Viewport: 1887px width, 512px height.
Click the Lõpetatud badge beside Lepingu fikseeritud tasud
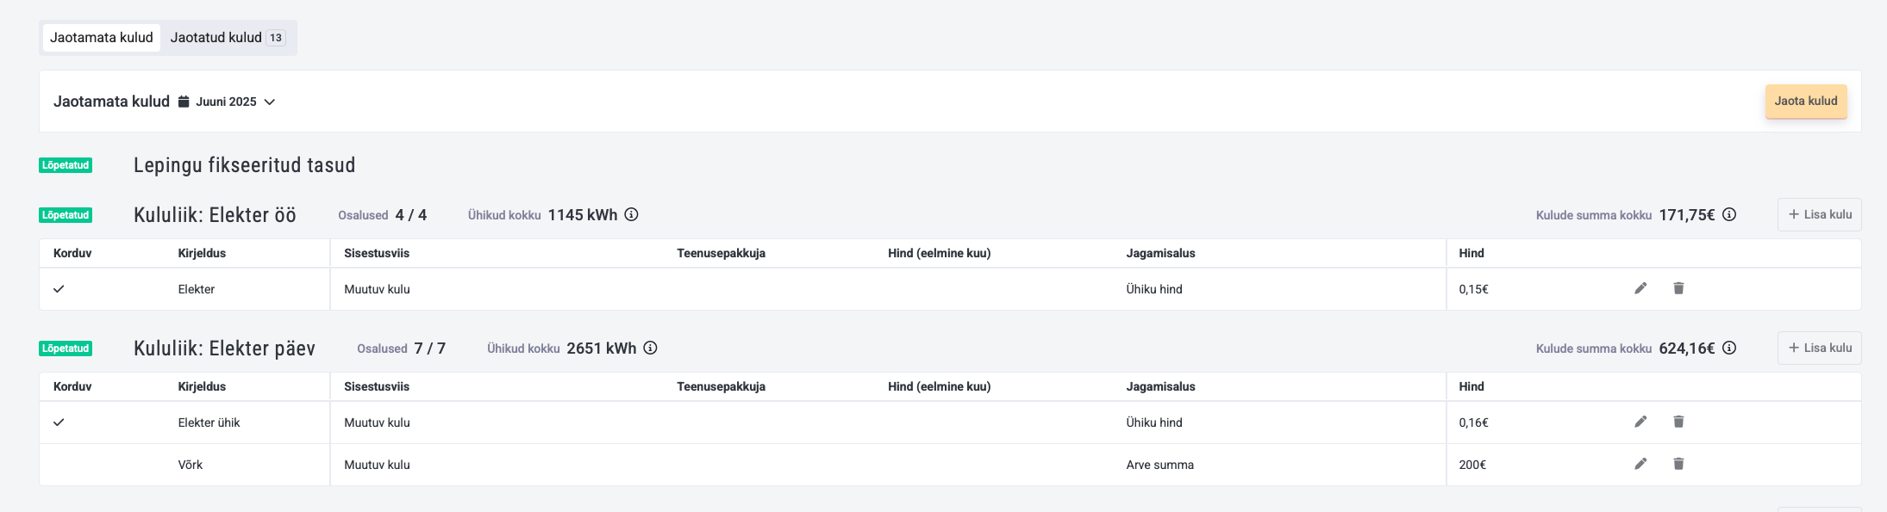pyautogui.click(x=66, y=165)
